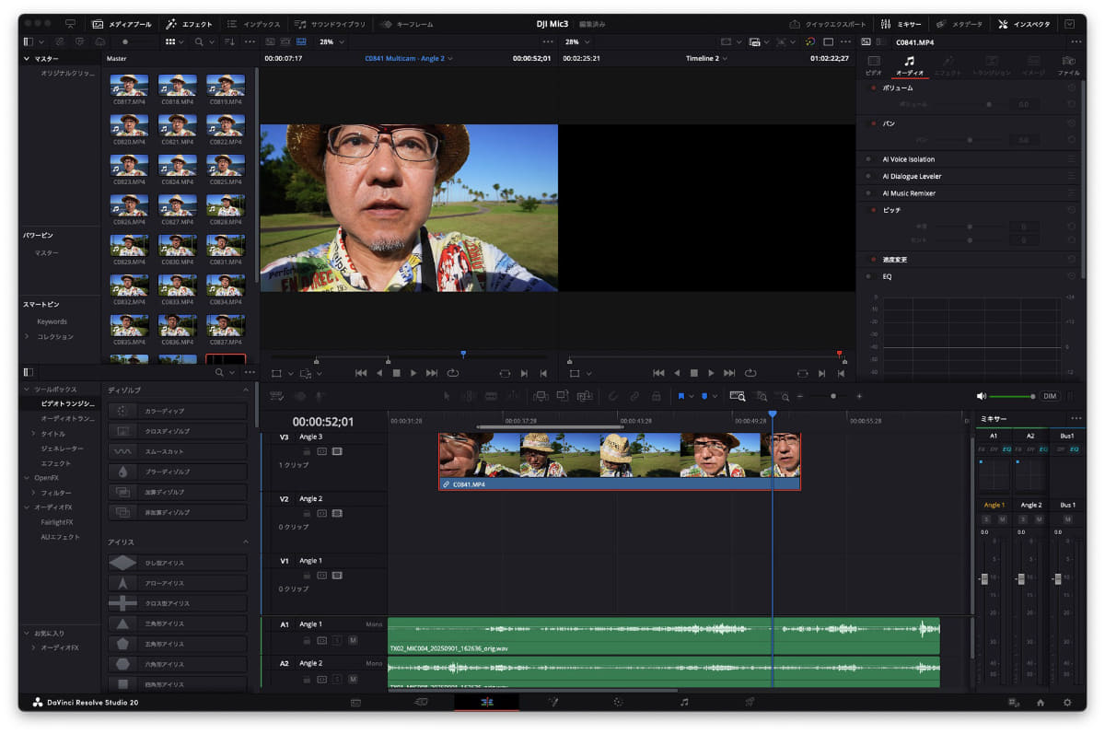Click the project settings gear icon
Image resolution: width=1105 pixels, height=734 pixels.
click(x=1067, y=702)
